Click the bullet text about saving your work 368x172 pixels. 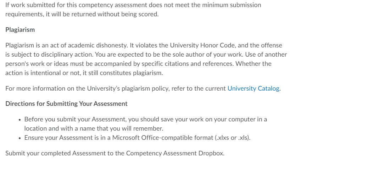(145, 119)
